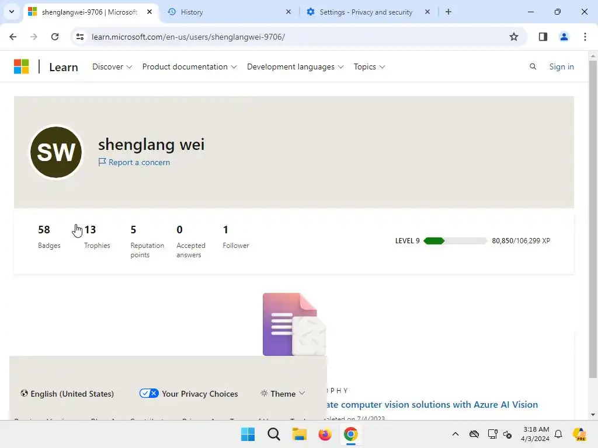Screen dimensions: 598x448
Task: Click the 5 Reputation points stat
Action: (147, 241)
